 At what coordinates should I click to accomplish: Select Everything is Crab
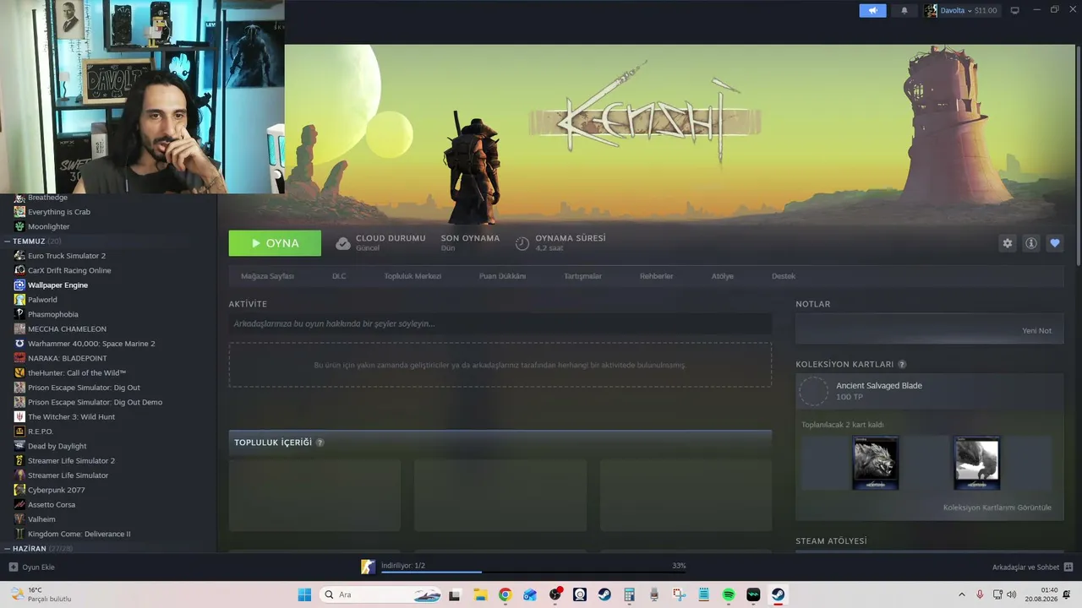59,212
